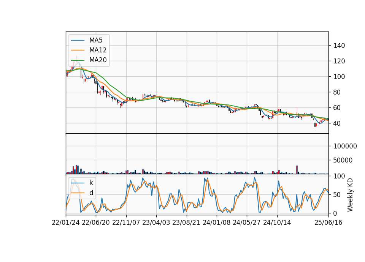Click the d legend label
Viewport: 365px width, 262px height.
click(91, 193)
